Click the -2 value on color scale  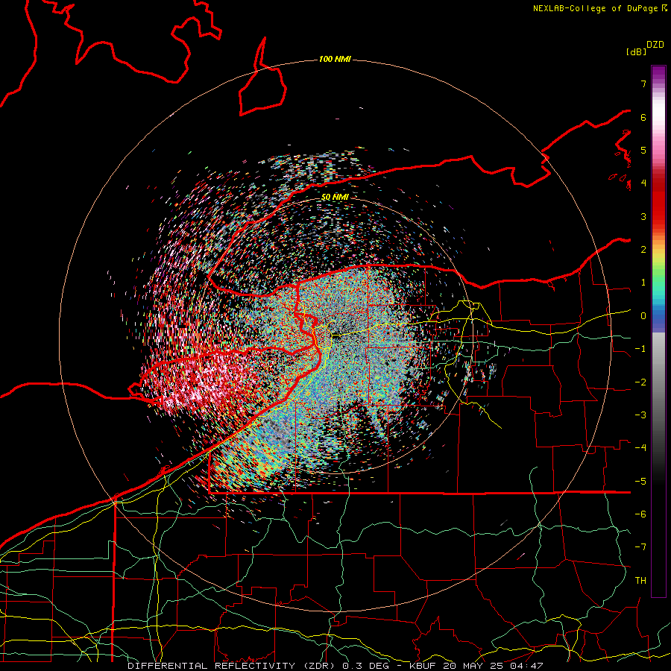point(640,382)
